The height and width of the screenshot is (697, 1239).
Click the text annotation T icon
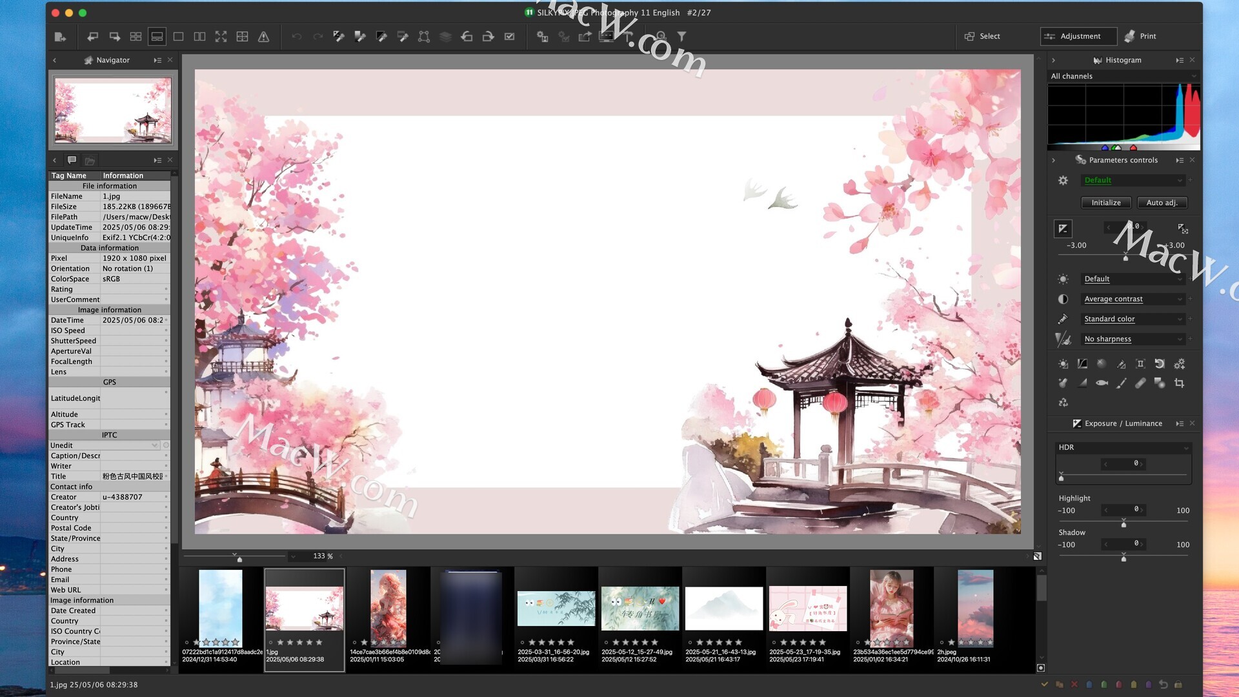click(628, 37)
